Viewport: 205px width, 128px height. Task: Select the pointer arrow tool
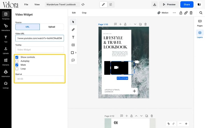73,22
